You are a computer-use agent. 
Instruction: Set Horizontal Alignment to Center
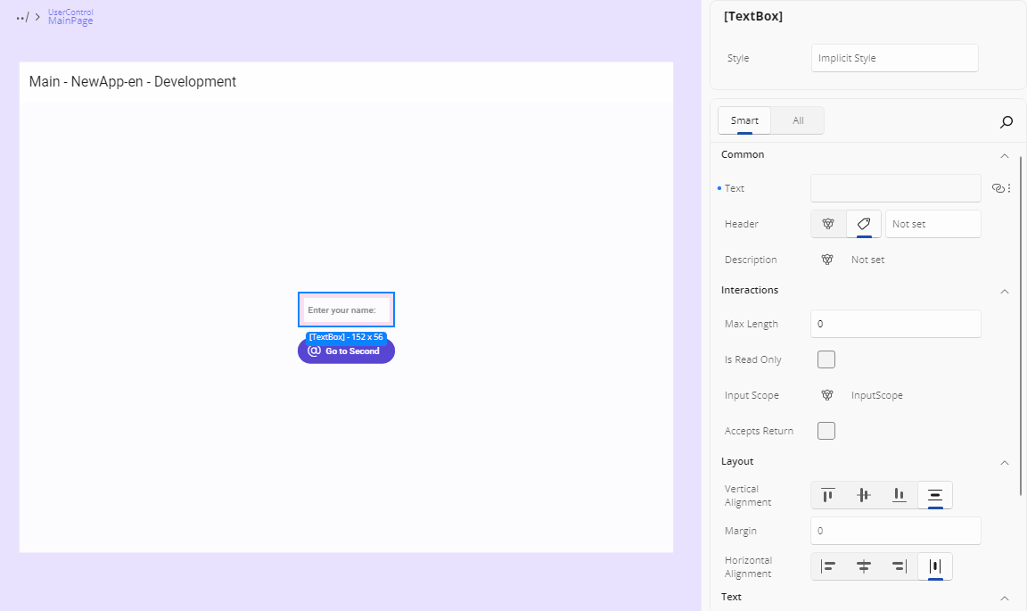[x=863, y=566]
